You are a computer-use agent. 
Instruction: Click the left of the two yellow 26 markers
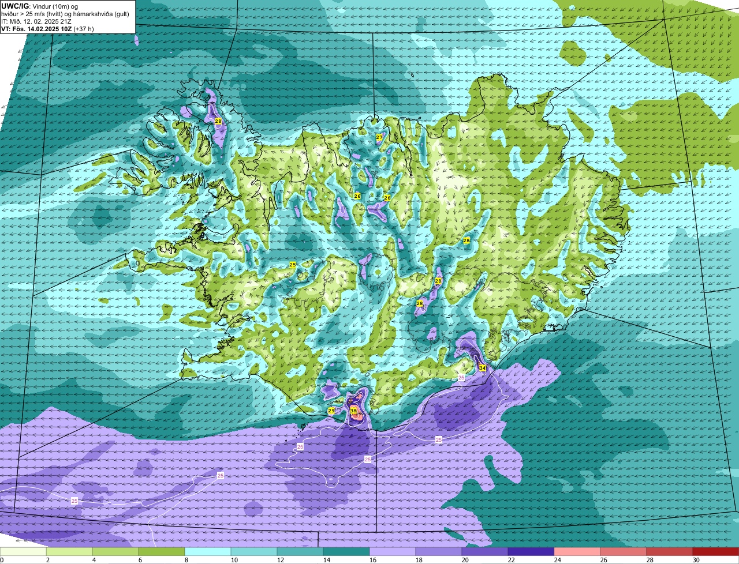357,197
